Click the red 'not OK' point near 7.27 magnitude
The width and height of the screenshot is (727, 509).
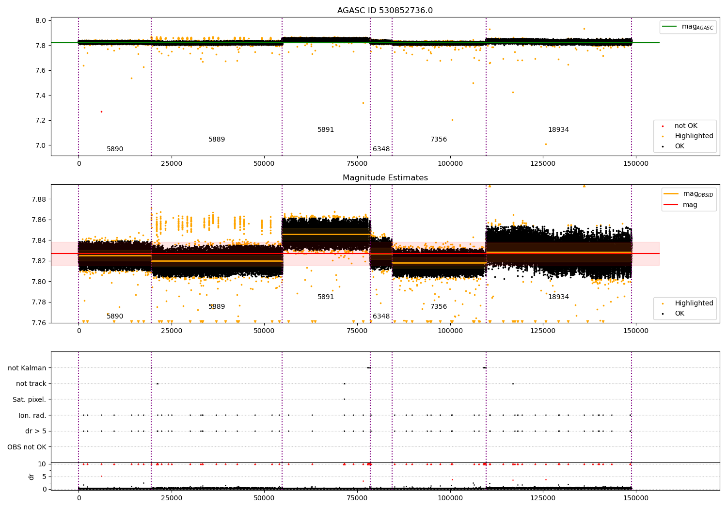click(x=101, y=111)
